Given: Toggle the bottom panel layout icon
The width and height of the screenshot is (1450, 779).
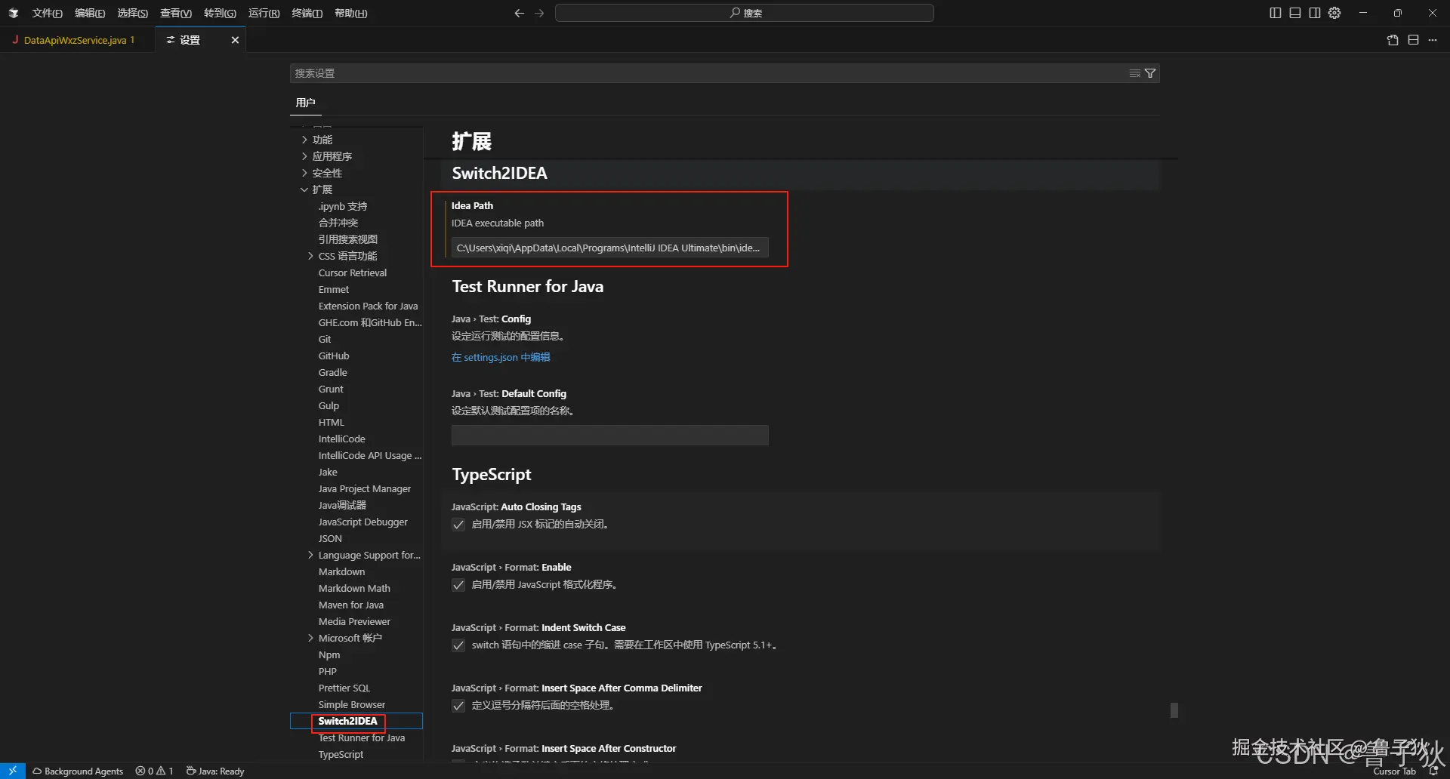Looking at the screenshot, I should click(x=1295, y=13).
